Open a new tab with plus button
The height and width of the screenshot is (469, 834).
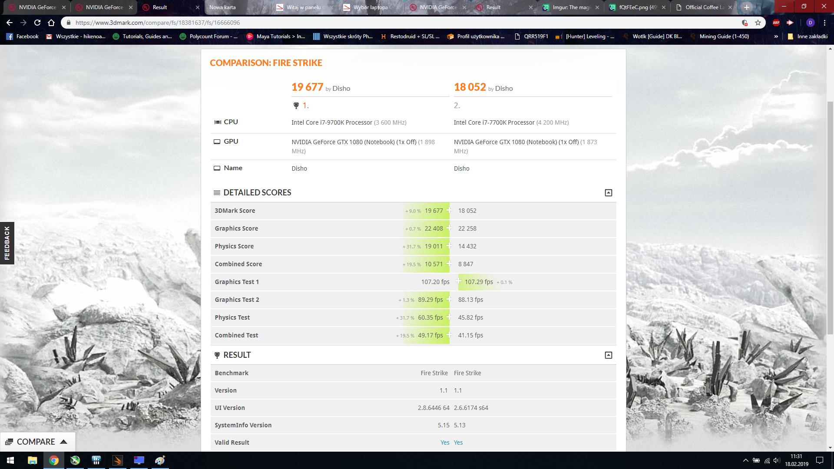[x=747, y=7]
